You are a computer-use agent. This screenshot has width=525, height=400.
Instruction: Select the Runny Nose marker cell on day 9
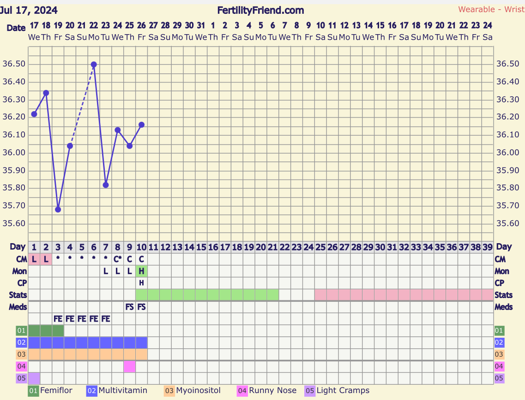tap(130, 367)
